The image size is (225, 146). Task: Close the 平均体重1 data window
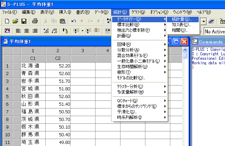[184, 42]
